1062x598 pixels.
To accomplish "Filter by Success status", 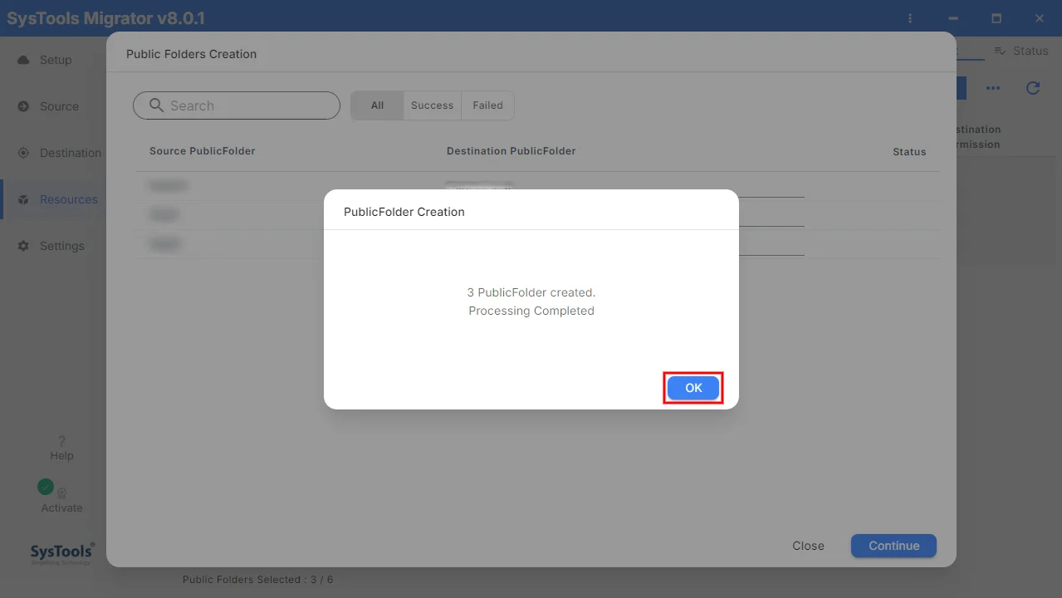I will point(432,105).
